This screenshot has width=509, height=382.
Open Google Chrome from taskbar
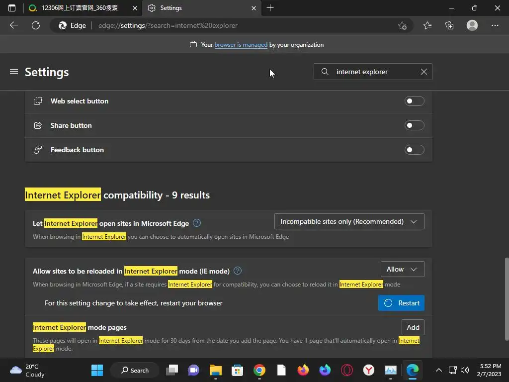(259, 370)
